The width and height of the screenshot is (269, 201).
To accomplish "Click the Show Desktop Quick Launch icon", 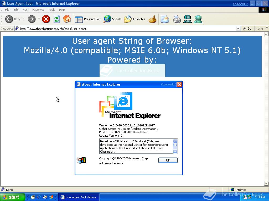I will click(45, 197).
